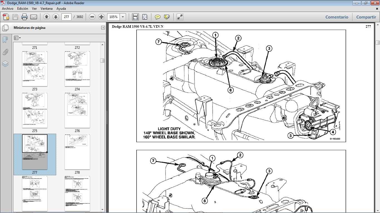
Task: Collapse the Miniaturas de página panel
Action: tap(103, 28)
